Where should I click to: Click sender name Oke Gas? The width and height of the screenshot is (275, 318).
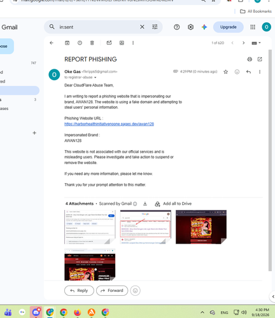coord(73,72)
